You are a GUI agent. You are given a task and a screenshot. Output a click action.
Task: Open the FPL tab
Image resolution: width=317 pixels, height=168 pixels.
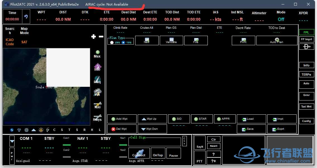click(306, 32)
